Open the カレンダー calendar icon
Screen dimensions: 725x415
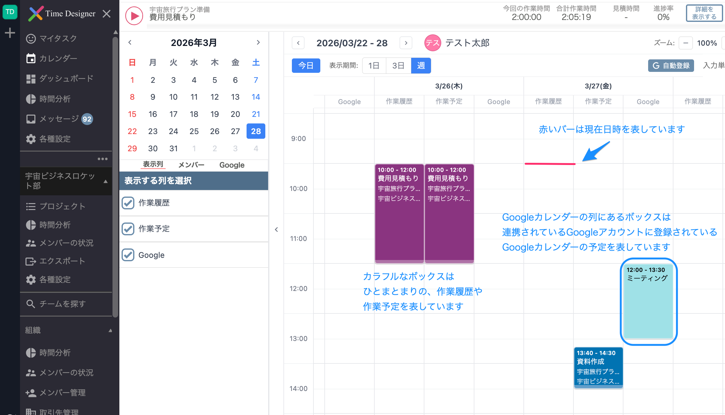pyautogui.click(x=31, y=58)
